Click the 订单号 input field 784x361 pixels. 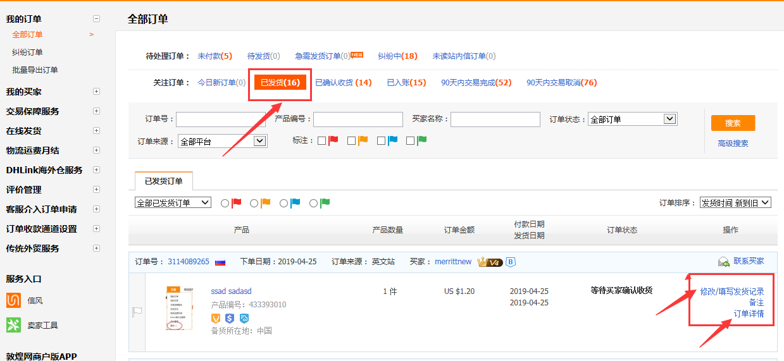[220, 119]
